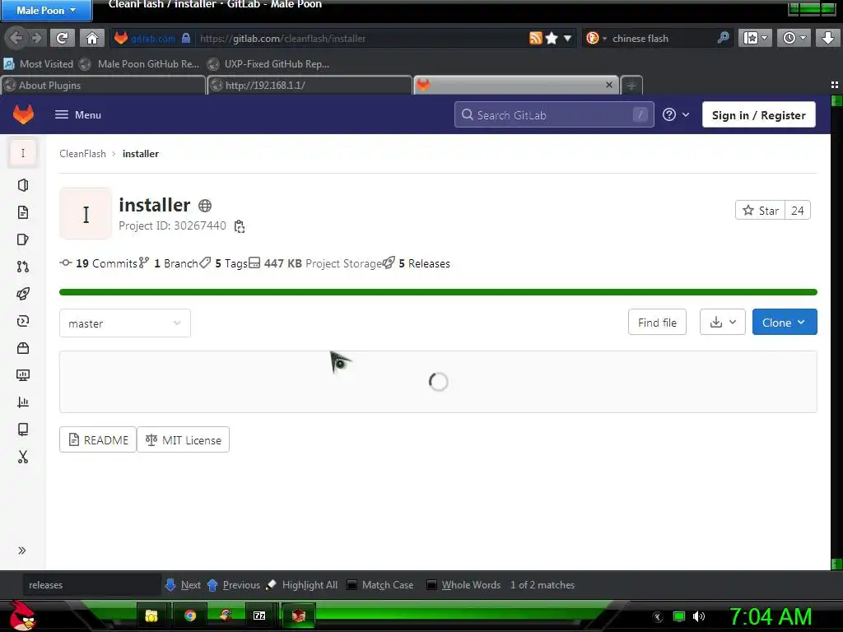The height and width of the screenshot is (632, 843).
Task: Open the Help question mark dropdown
Action: [x=676, y=114]
